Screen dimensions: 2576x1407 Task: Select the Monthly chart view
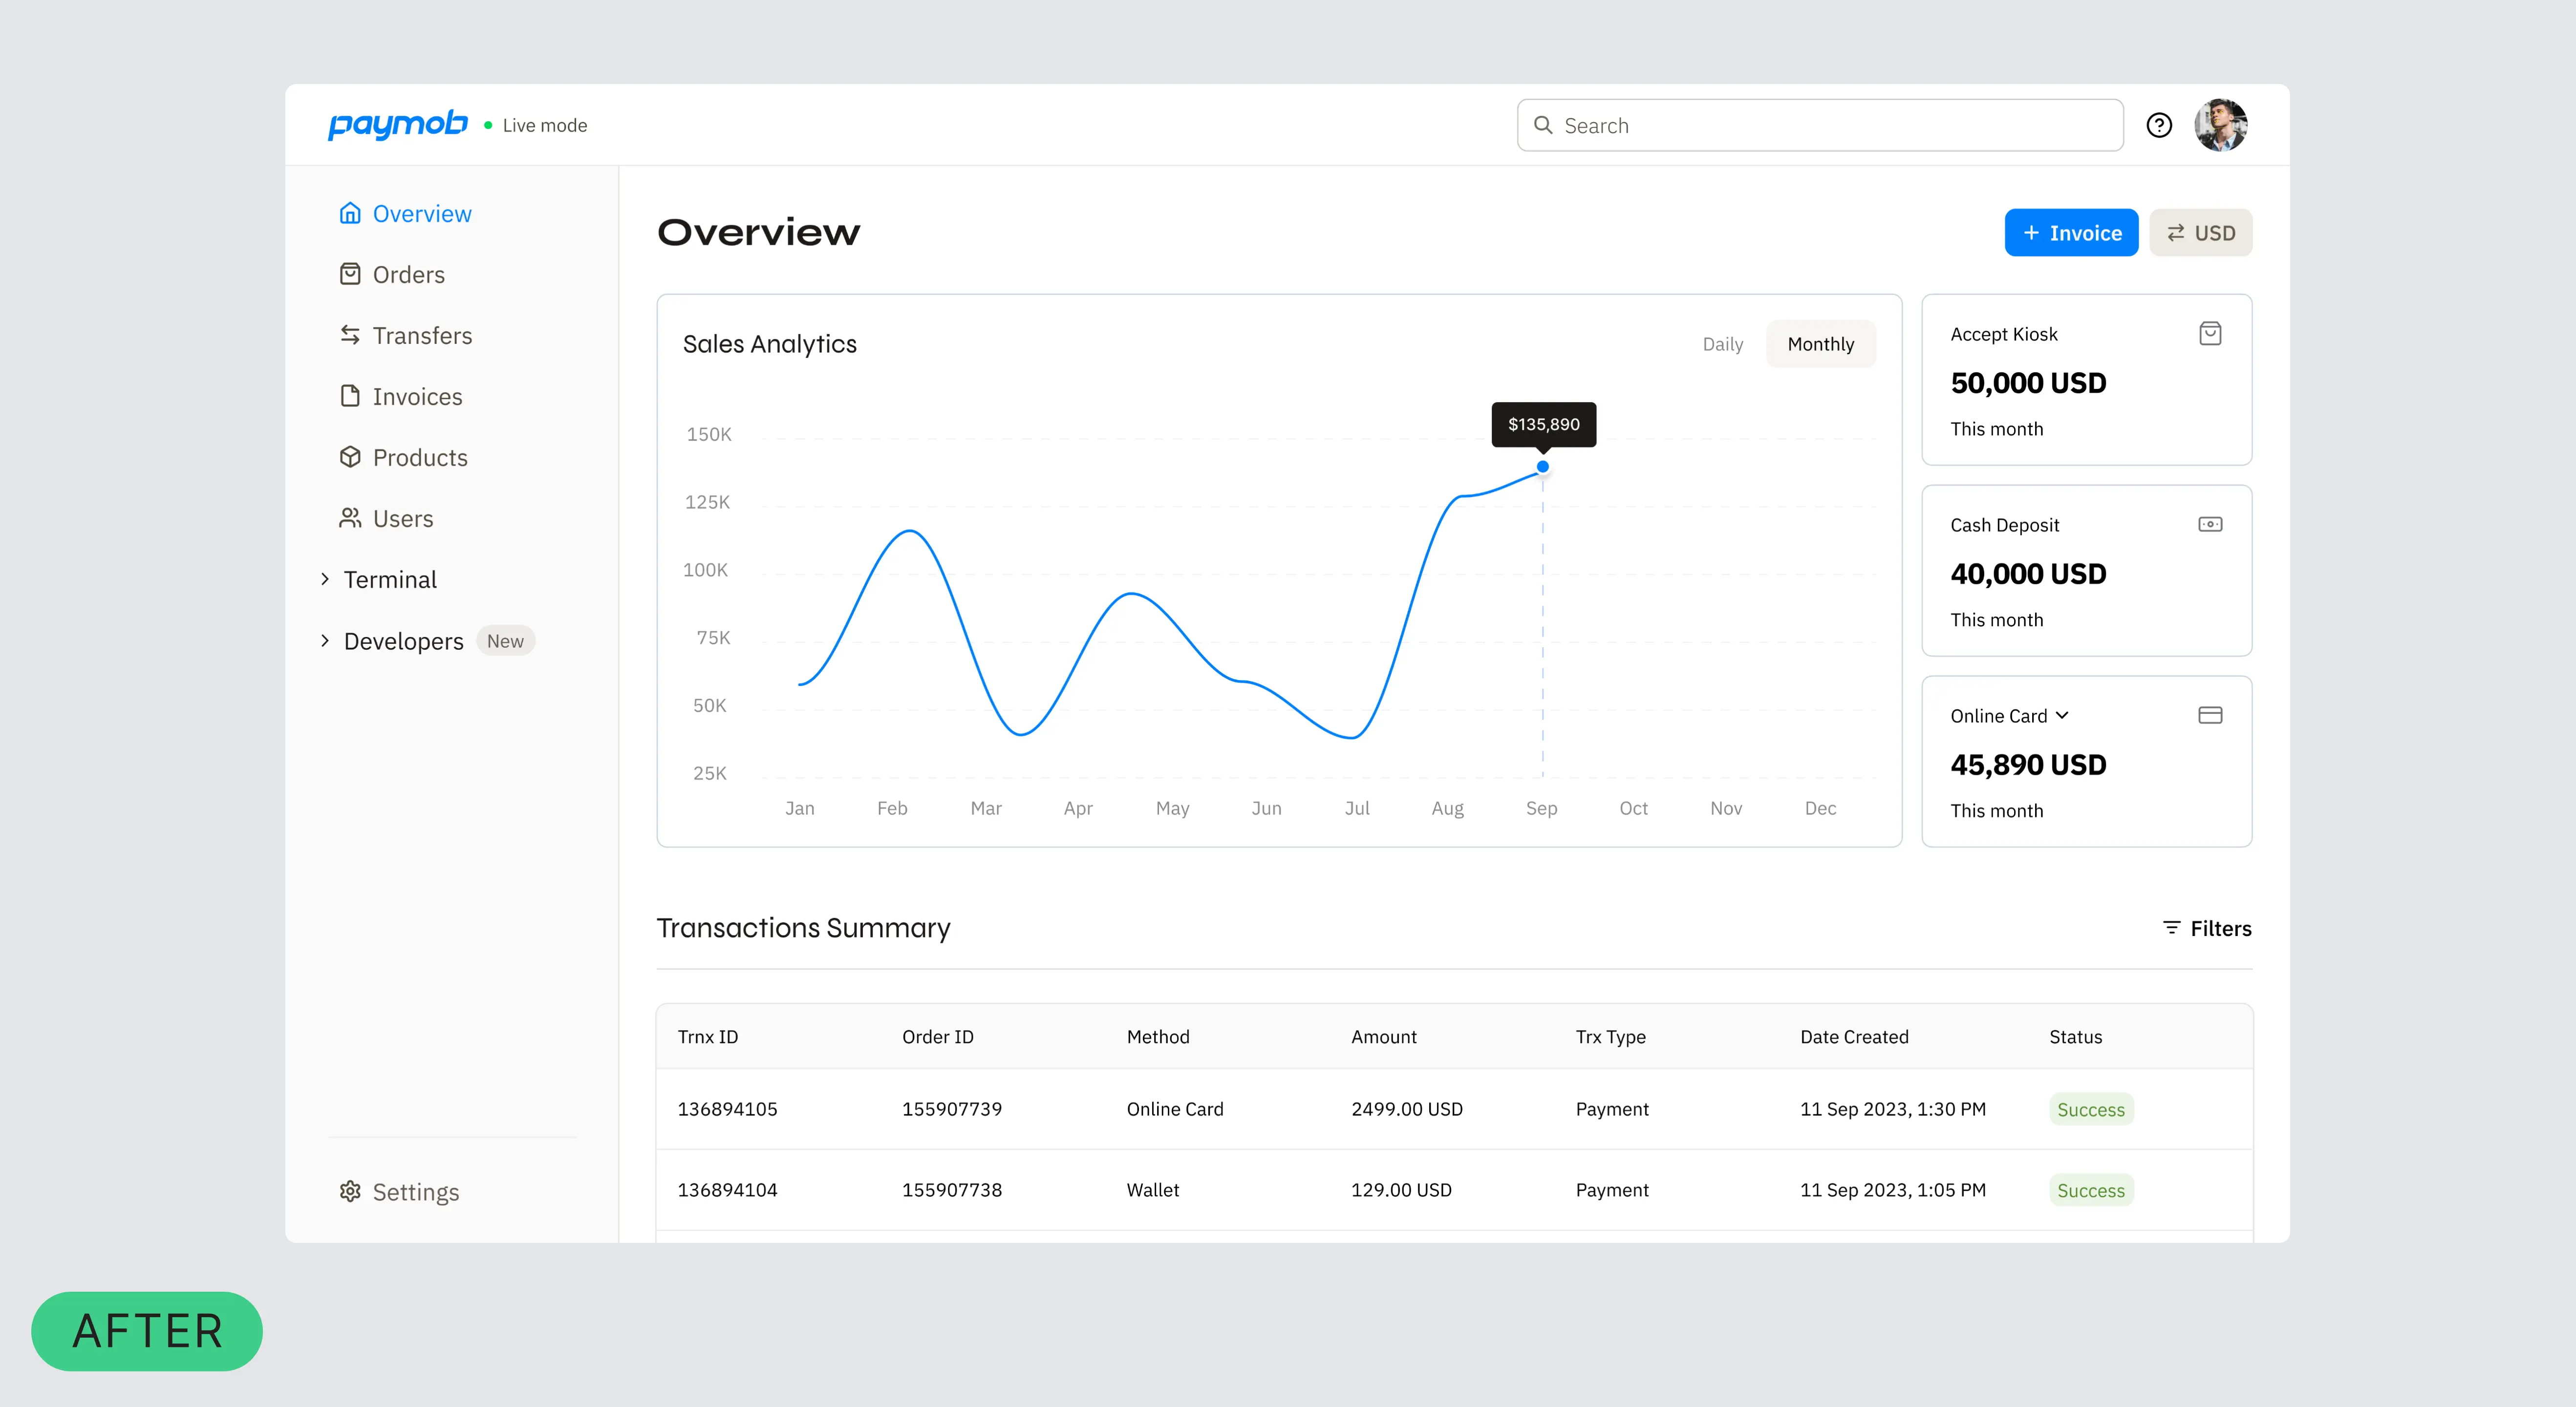(1820, 344)
